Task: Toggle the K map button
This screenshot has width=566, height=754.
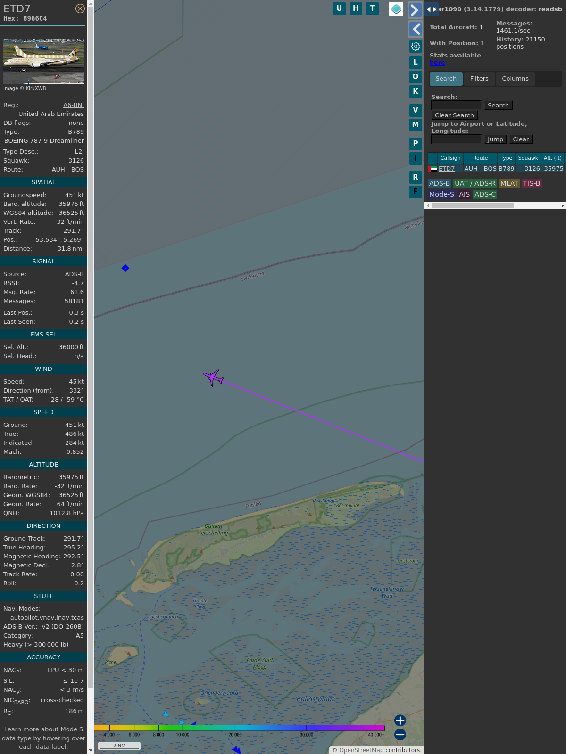Action: (x=416, y=91)
